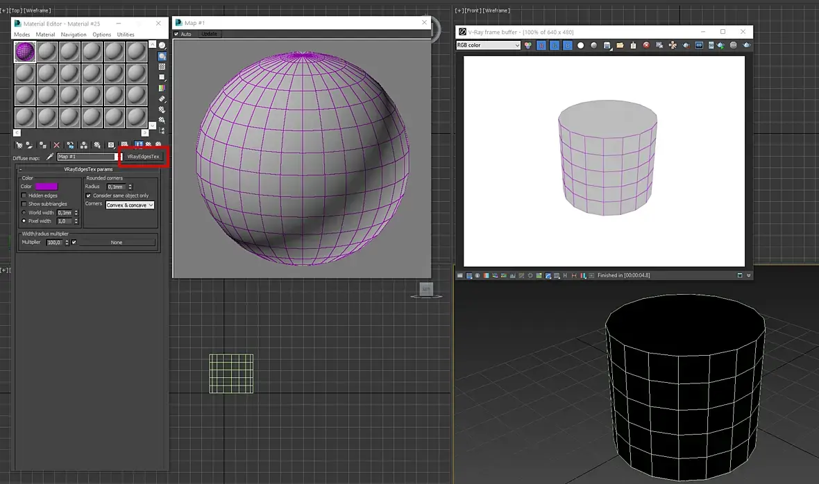The height and width of the screenshot is (484, 819).
Task: Toggle the green channel button
Action: pyautogui.click(x=555, y=45)
